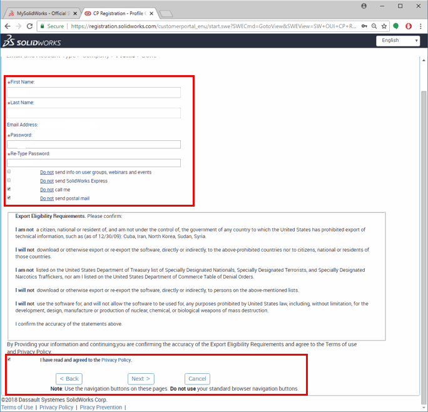This screenshot has height=412, width=428.
Task: Click into the First Name input field
Action: pos(94,93)
